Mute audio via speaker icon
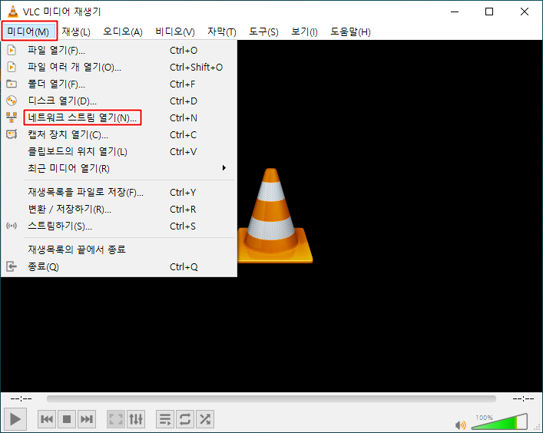543x433 pixels. pos(461,425)
